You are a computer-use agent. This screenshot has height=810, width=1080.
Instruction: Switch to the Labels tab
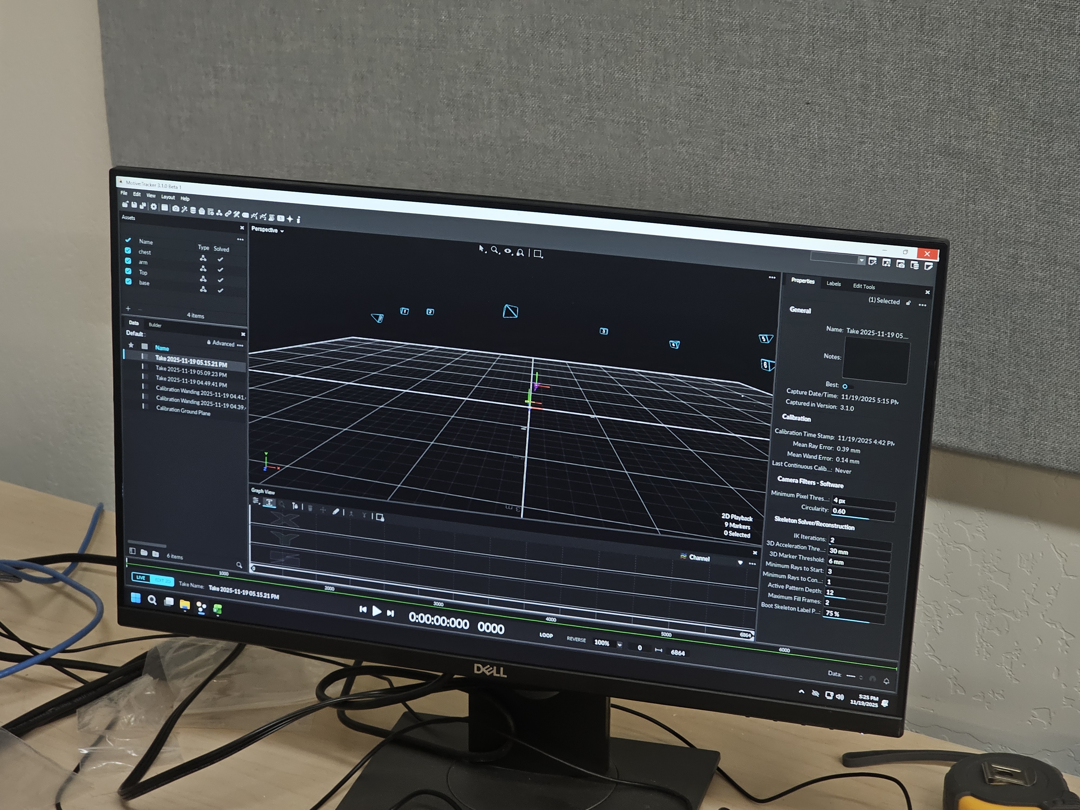coord(833,284)
